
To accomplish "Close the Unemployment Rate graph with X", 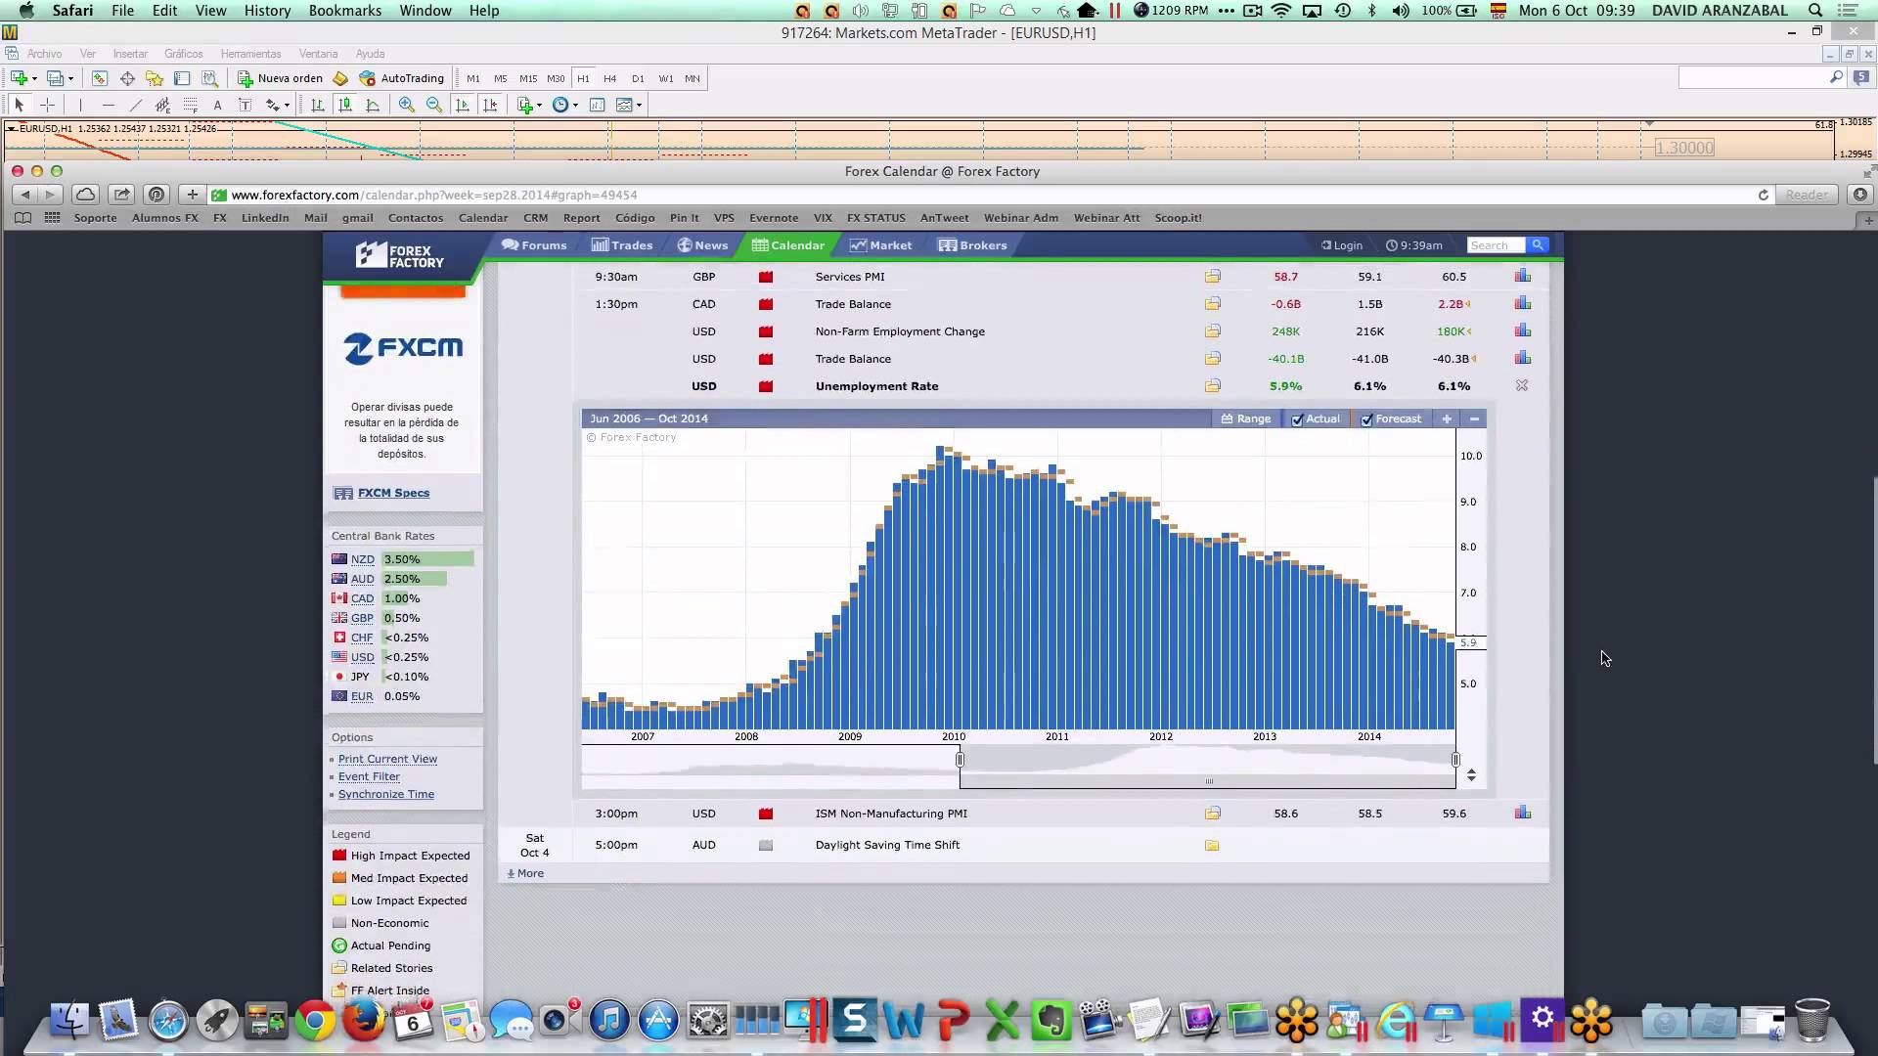I will click(x=1522, y=386).
